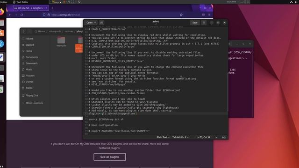Open Text Editor hamburger menu
Viewport: 299px width, 168px height.
pos(204,23)
